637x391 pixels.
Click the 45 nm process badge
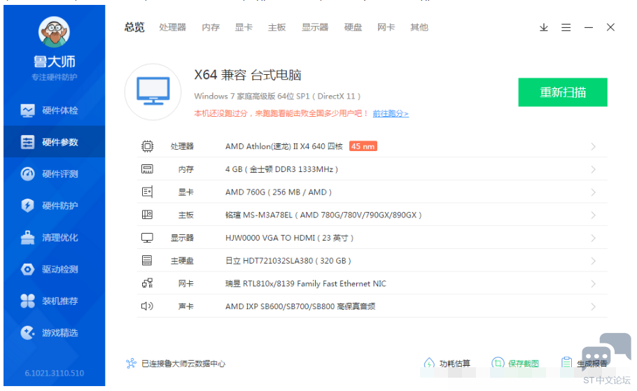click(363, 146)
